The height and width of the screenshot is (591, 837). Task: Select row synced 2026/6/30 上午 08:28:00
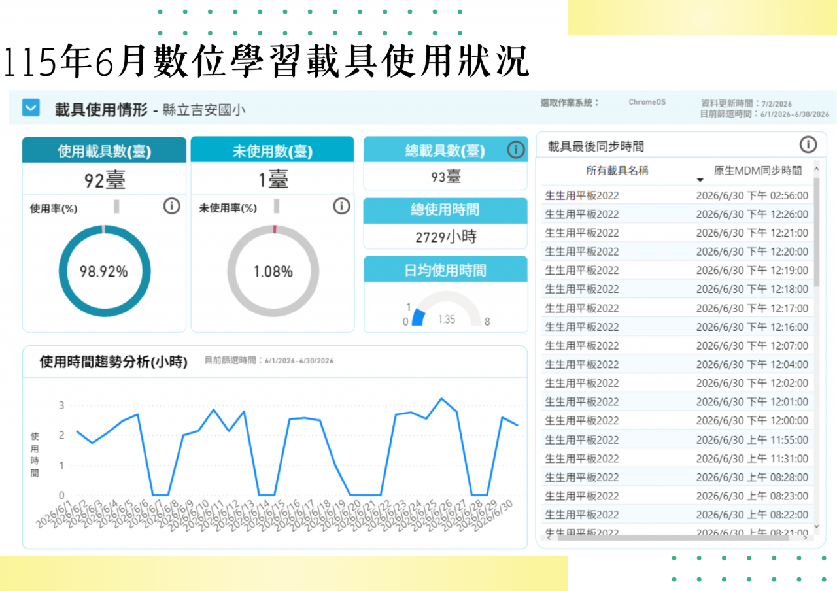(x=677, y=477)
